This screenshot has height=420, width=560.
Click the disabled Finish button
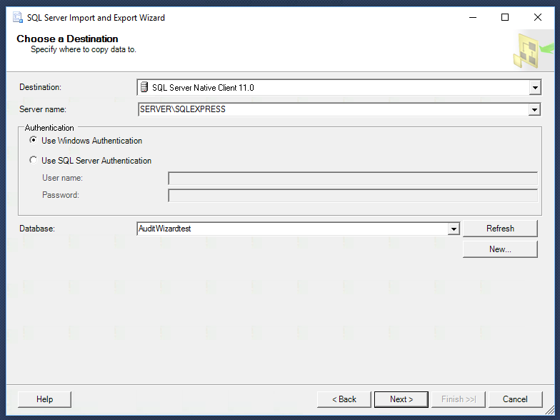click(x=459, y=399)
